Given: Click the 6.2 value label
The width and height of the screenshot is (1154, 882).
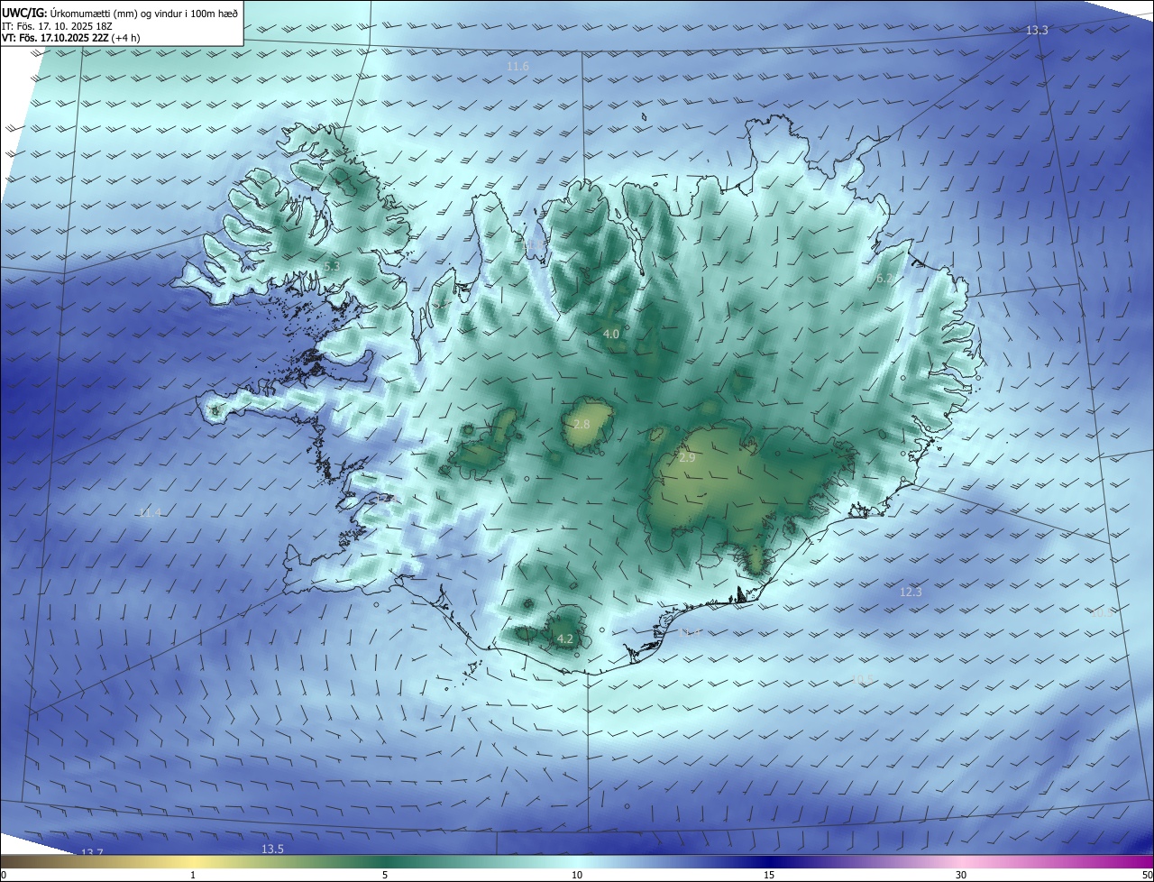Looking at the screenshot, I should click(884, 279).
